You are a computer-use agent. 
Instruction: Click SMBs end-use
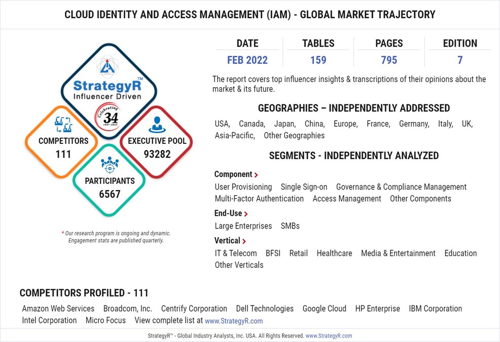290,226
